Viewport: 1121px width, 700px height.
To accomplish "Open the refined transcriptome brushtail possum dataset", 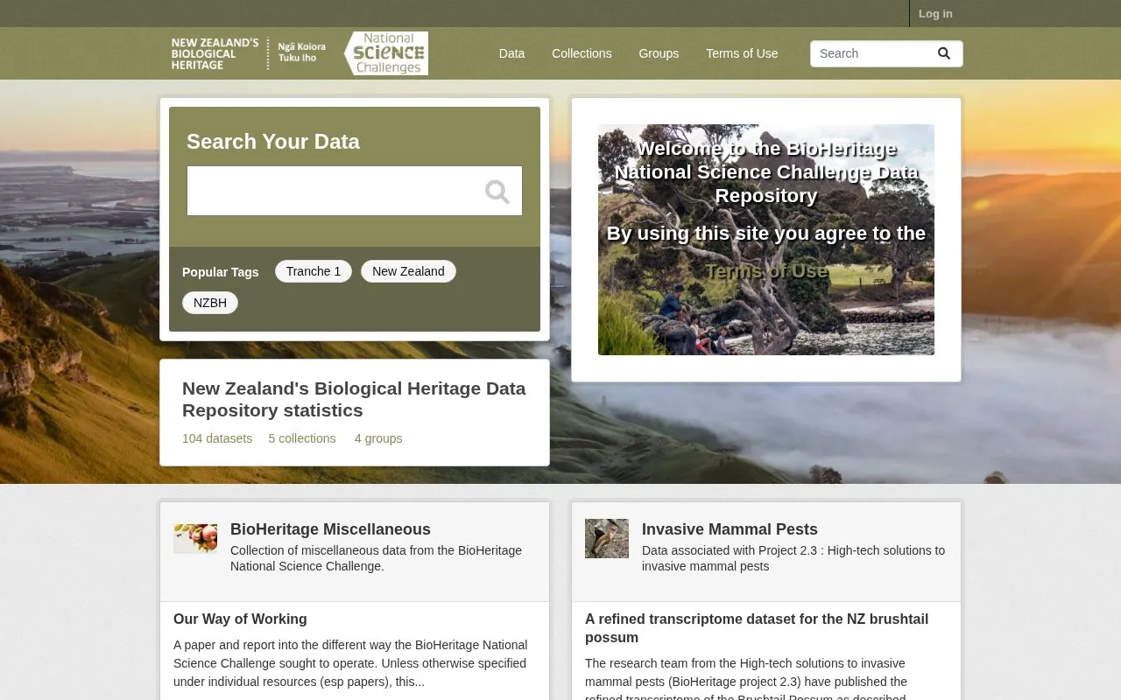I will tap(757, 628).
